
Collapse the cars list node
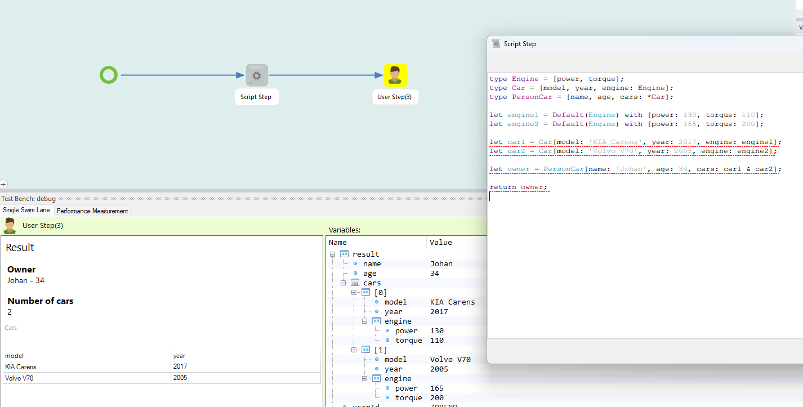tap(343, 283)
